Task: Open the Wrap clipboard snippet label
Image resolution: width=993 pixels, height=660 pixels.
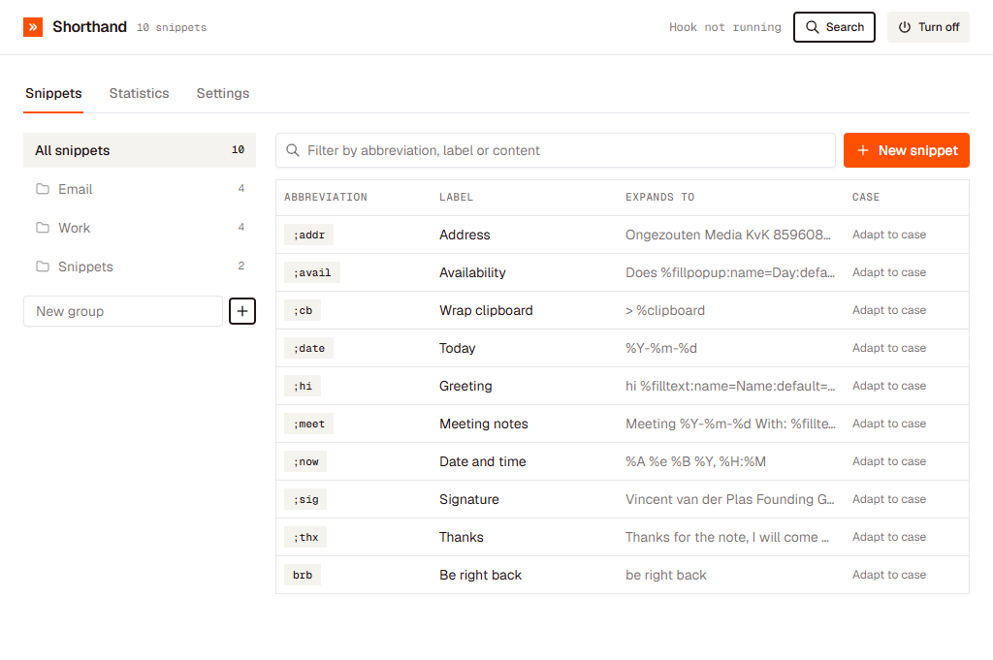Action: (x=487, y=311)
